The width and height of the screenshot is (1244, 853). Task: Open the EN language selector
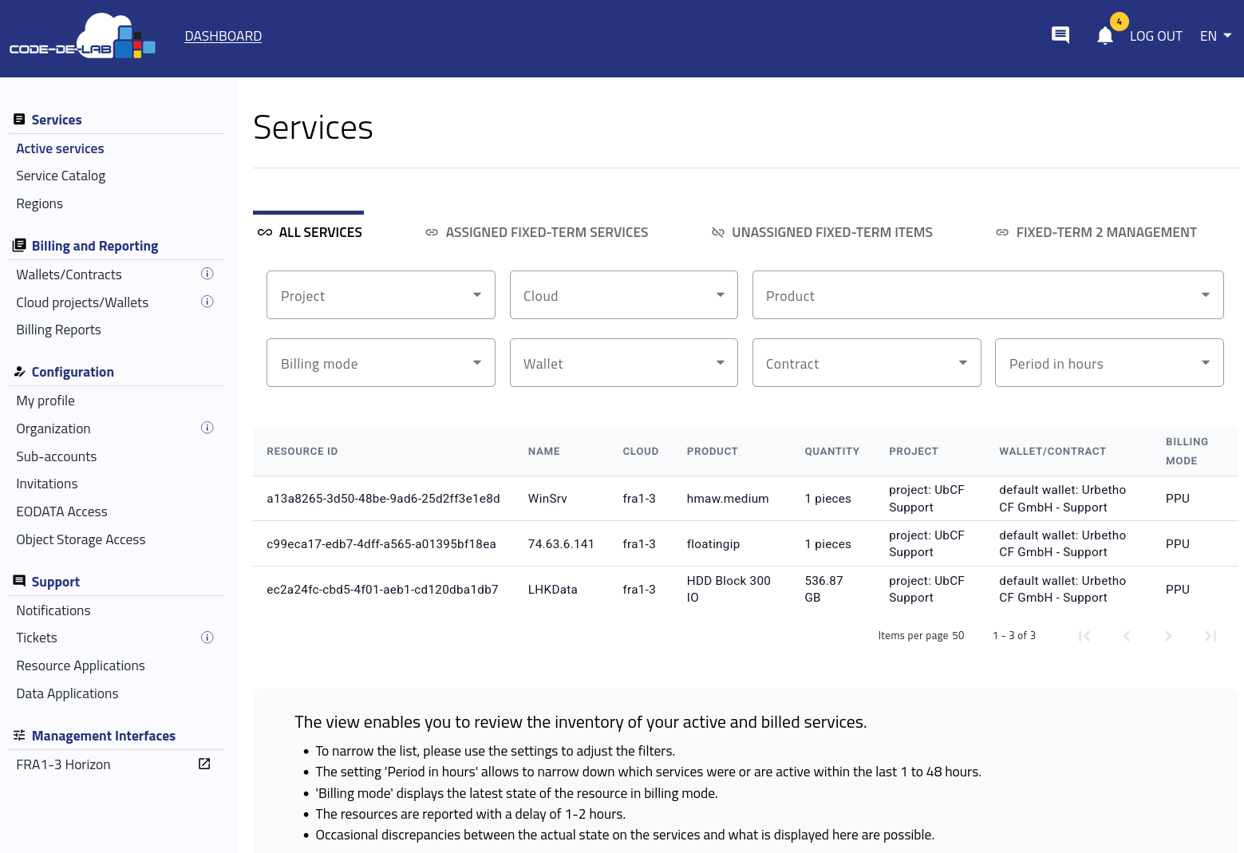(1216, 36)
